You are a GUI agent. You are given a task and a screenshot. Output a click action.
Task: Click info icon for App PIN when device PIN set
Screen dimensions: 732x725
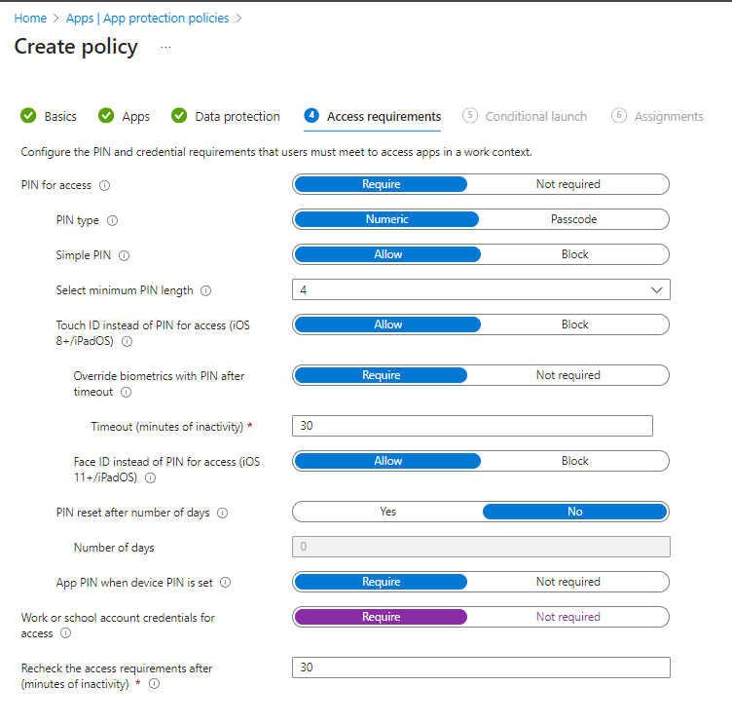click(226, 583)
